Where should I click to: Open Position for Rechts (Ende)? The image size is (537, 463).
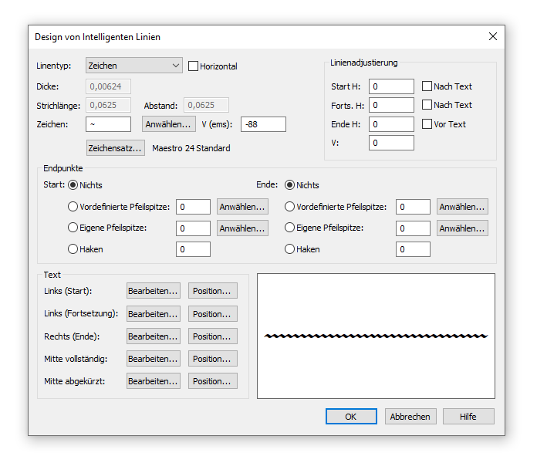coord(213,336)
